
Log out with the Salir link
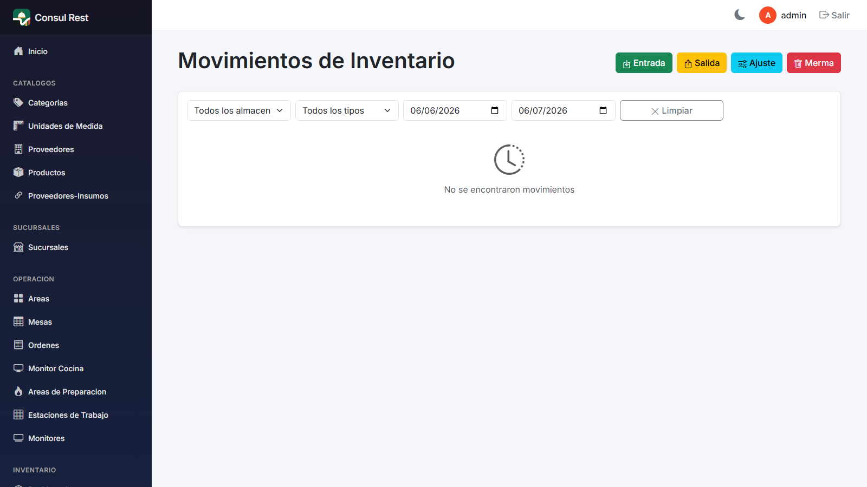834,15
